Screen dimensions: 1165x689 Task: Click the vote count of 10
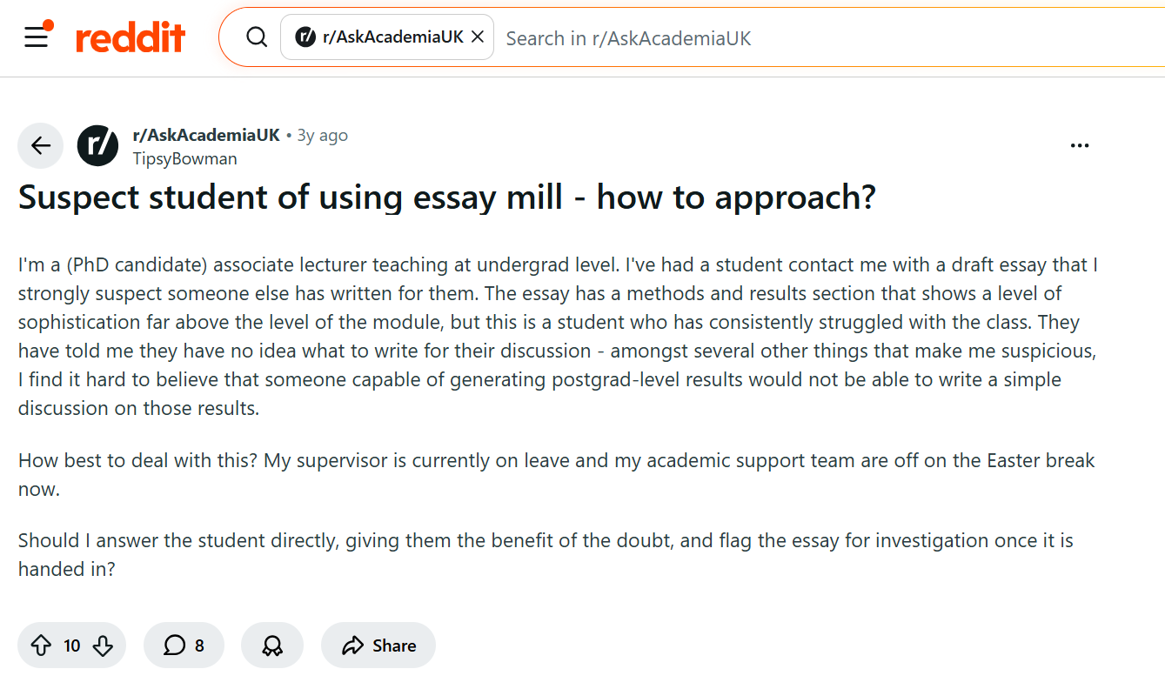tap(72, 646)
